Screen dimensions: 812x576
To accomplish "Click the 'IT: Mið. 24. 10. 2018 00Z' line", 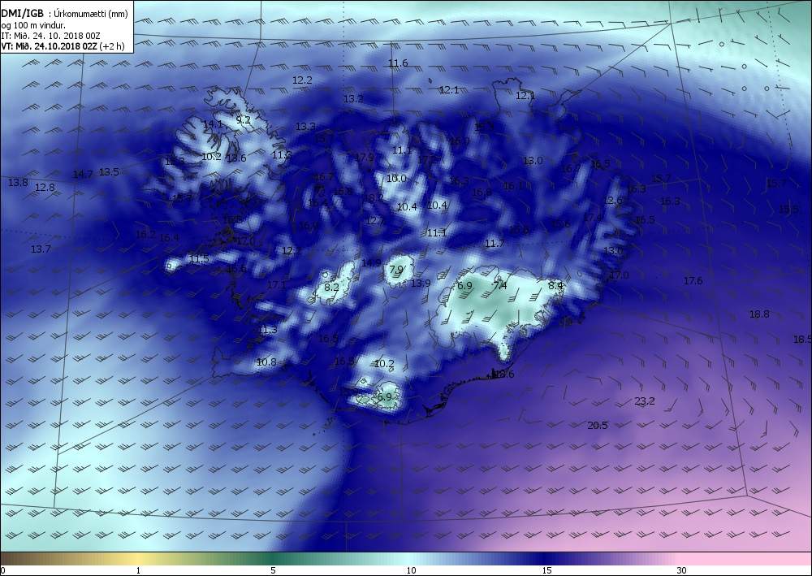I will [x=50, y=36].
